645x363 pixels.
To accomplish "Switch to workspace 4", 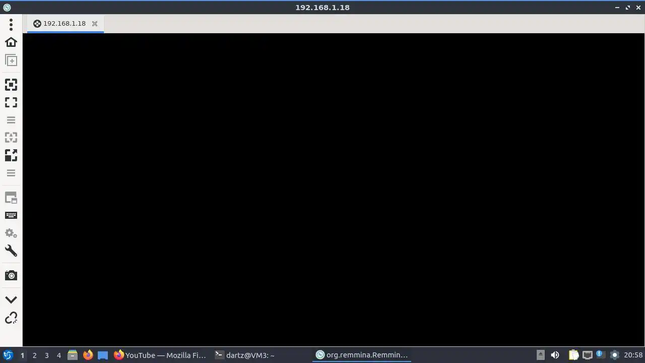I will (x=58, y=355).
